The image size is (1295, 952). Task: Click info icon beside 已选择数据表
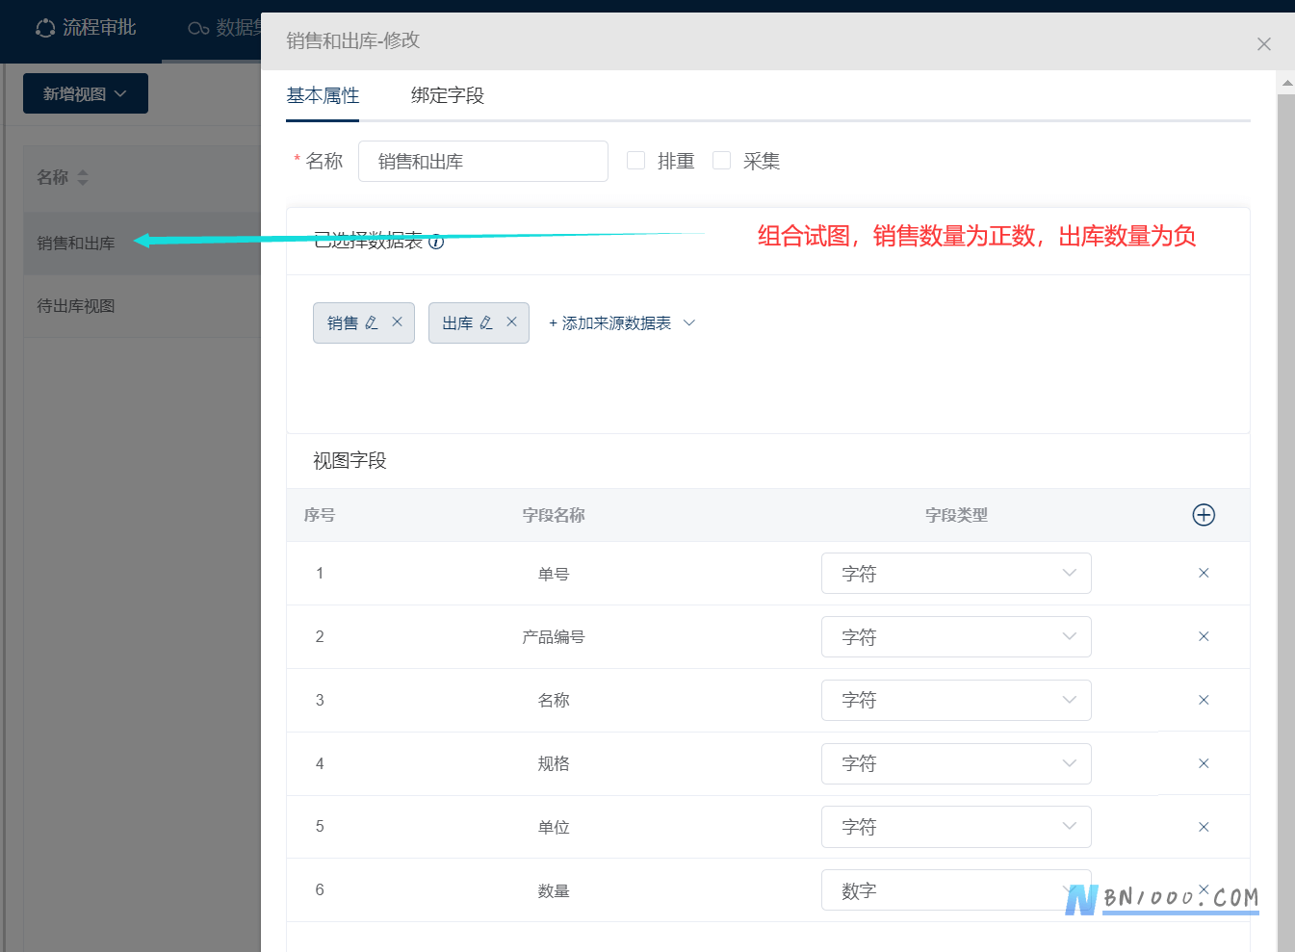[436, 242]
